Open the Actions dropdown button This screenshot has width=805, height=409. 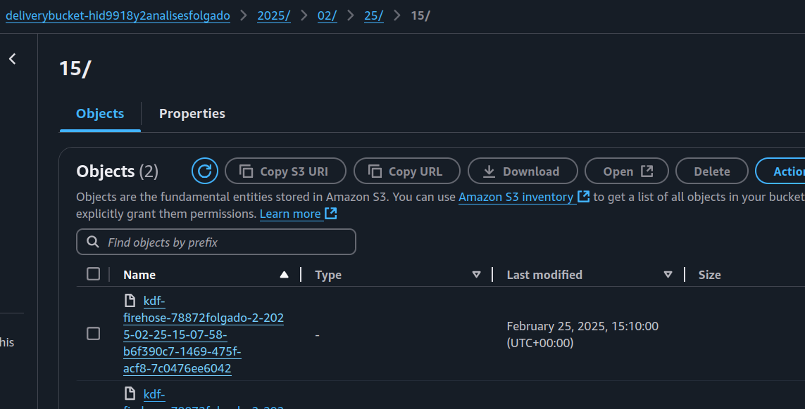tap(782, 171)
